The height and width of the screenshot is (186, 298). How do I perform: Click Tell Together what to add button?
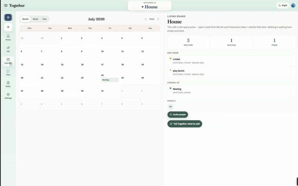tap(185, 124)
